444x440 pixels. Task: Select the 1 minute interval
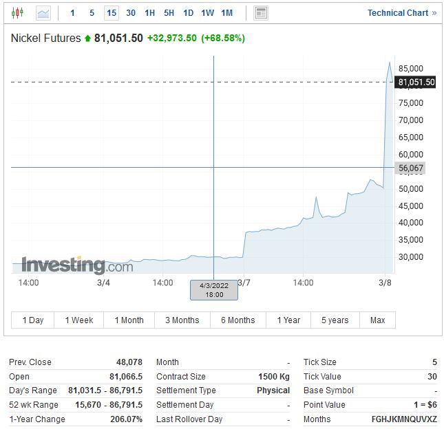(72, 13)
